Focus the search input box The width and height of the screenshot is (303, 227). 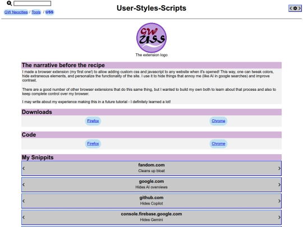point(33,3)
